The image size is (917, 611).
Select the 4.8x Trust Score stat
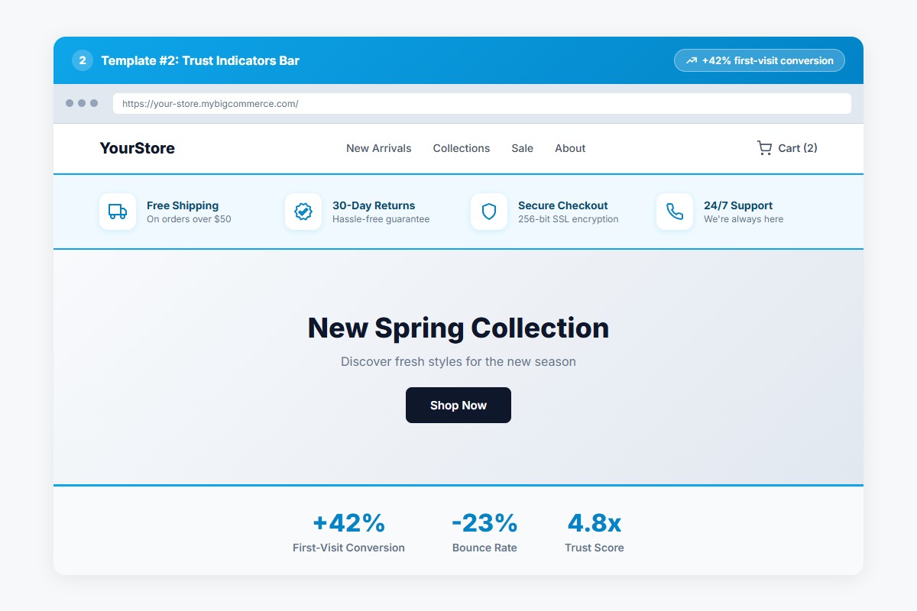595,532
